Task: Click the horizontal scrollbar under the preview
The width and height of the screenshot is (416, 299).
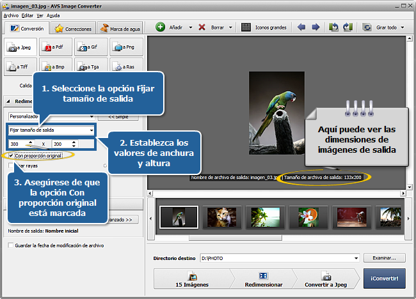Action: coord(276,191)
